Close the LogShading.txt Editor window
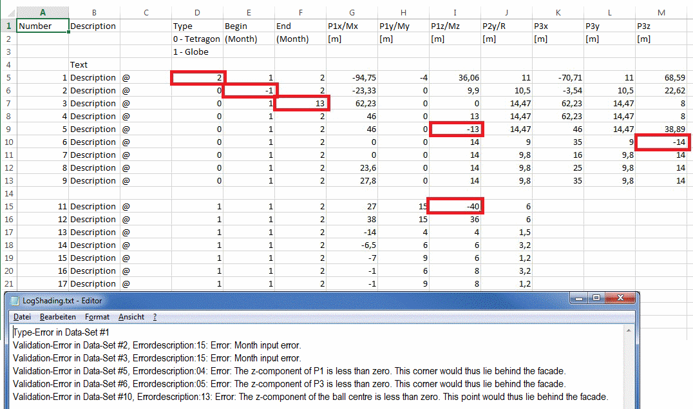 [x=620, y=298]
